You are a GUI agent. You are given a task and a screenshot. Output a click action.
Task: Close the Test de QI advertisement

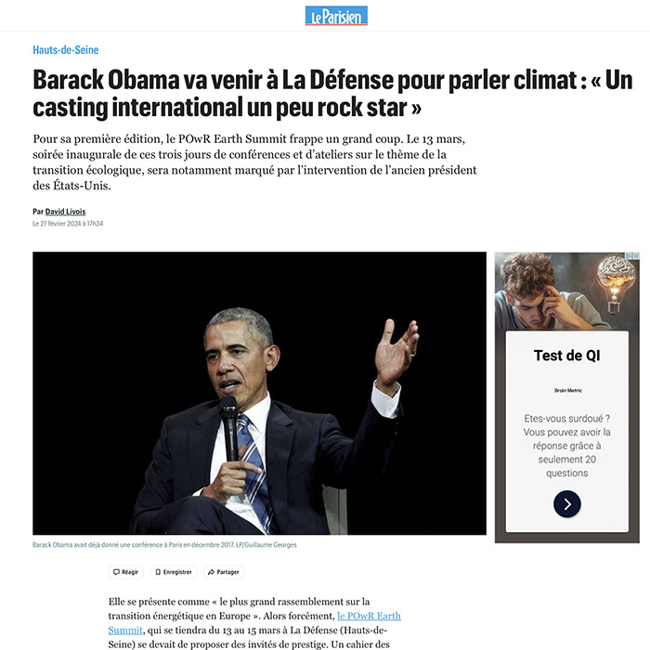tap(636, 256)
